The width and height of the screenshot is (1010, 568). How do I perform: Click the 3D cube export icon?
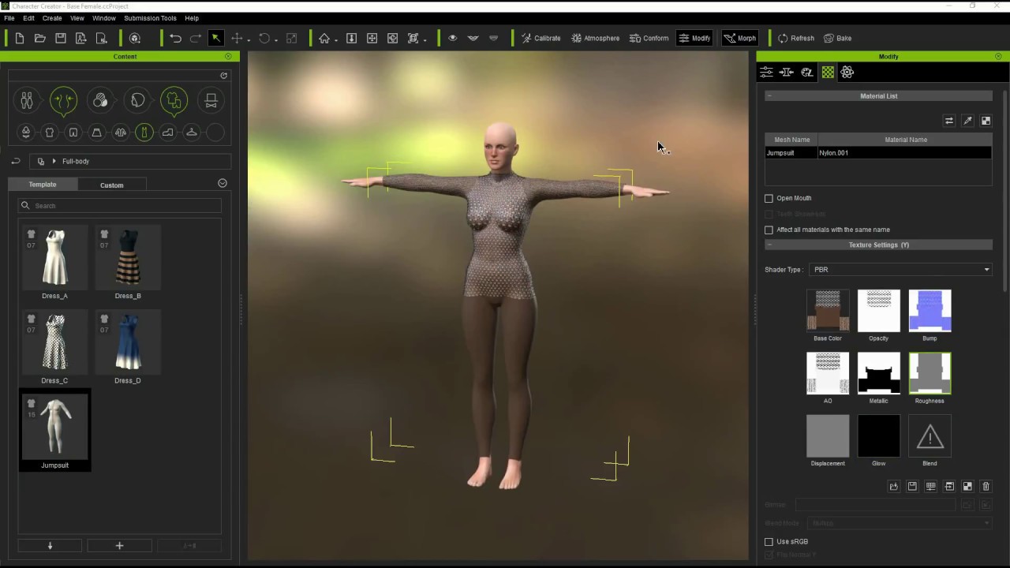135,38
